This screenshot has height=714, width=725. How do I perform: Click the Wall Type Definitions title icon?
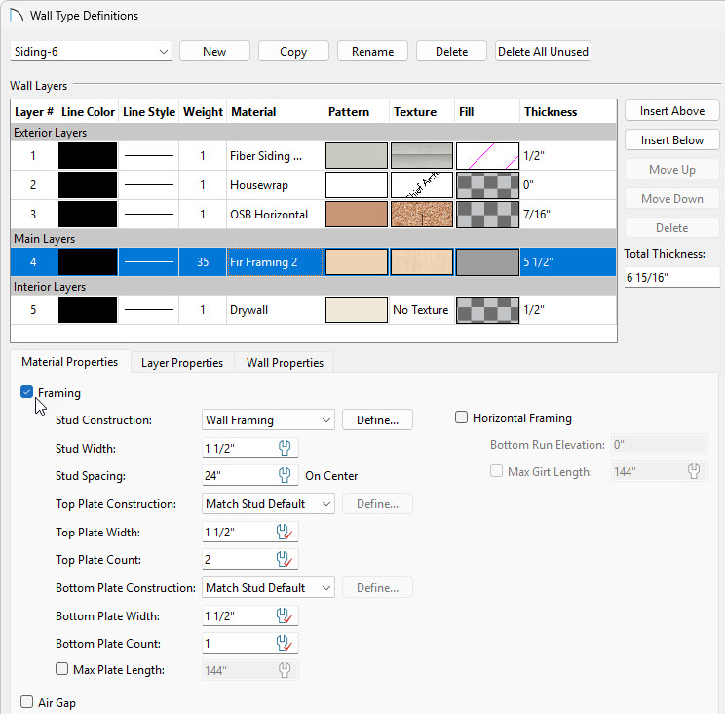(x=17, y=16)
